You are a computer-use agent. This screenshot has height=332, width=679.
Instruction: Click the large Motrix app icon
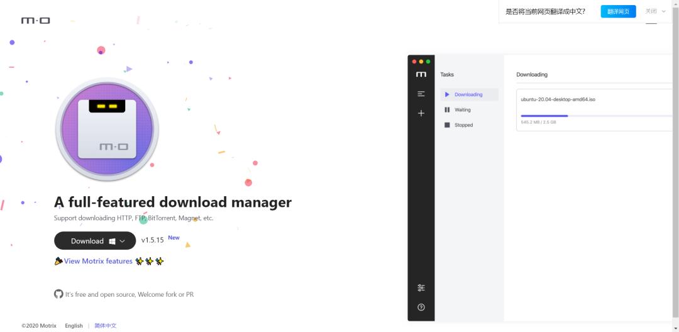click(107, 129)
